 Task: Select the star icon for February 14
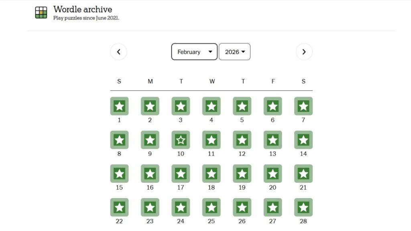(303, 140)
